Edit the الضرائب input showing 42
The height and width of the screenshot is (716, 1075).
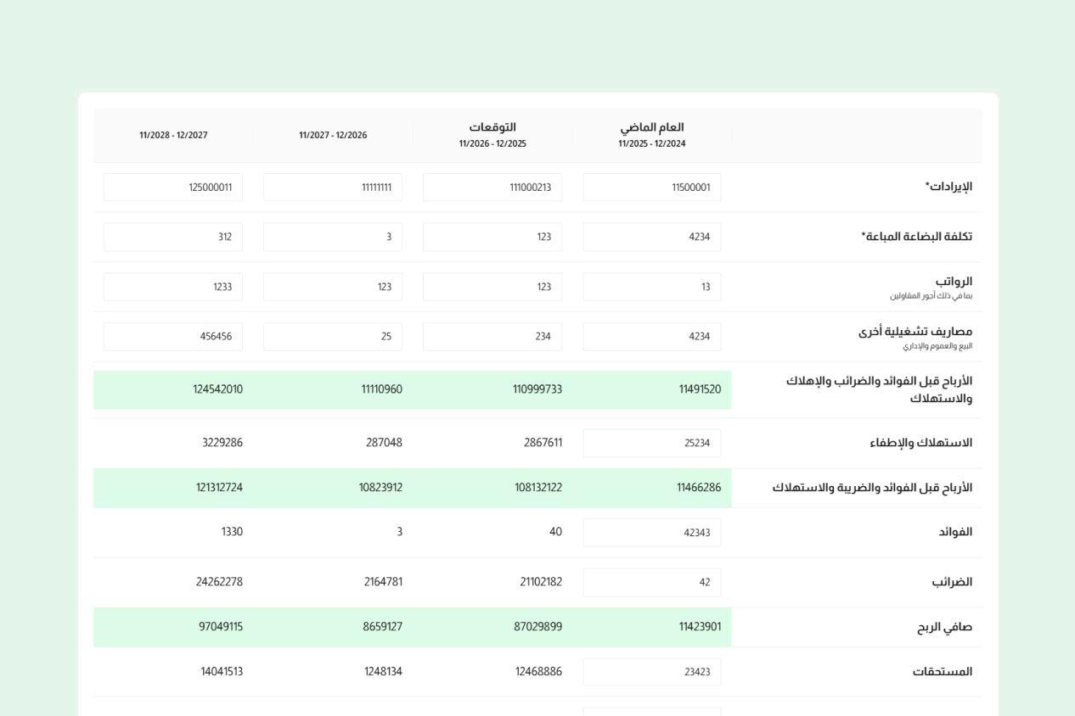[x=651, y=582]
